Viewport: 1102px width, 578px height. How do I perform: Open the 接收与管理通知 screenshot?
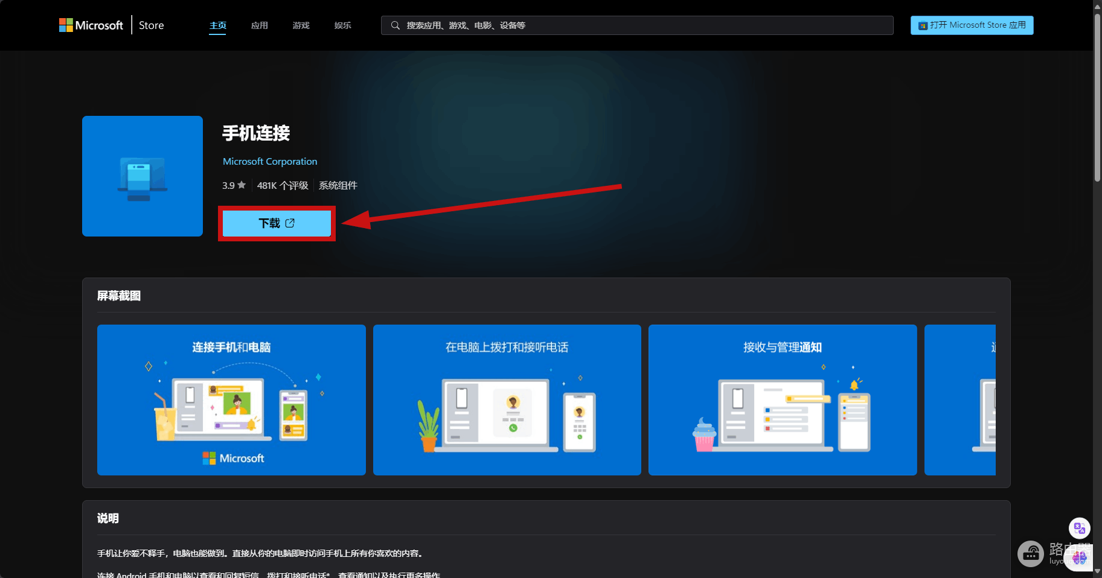pyautogui.click(x=783, y=400)
